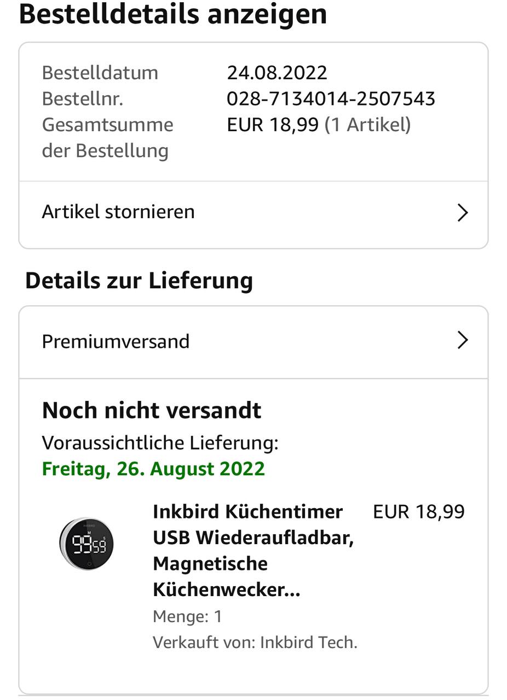Click the Bestellnr. label
Image resolution: width=507 pixels, height=700 pixels.
pos(82,98)
